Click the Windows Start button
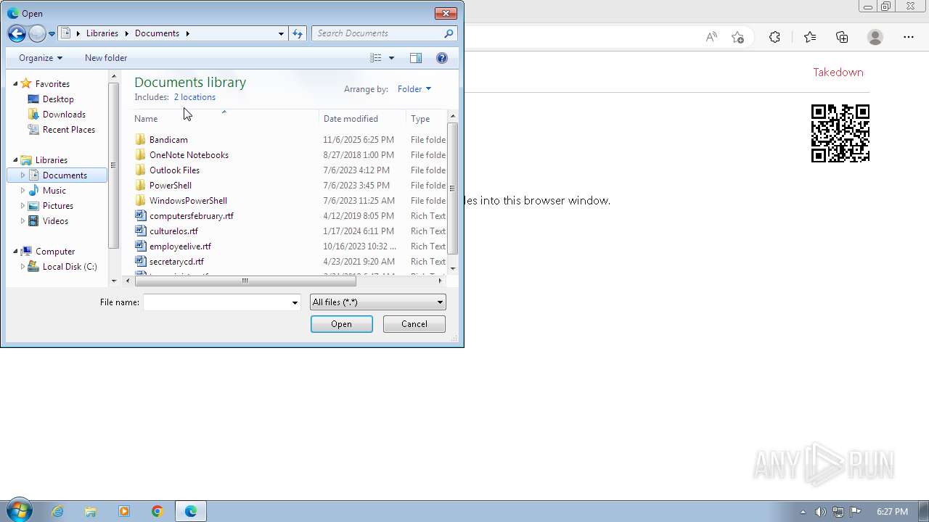This screenshot has height=522, width=929. pos(18,511)
